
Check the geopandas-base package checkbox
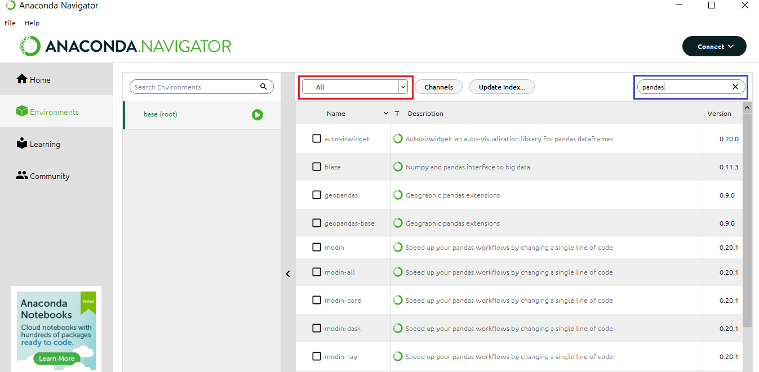[x=317, y=223]
